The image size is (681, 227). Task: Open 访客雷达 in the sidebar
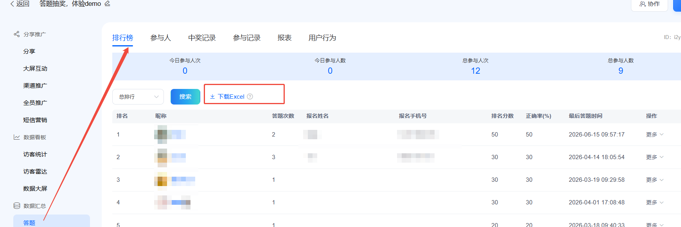35,172
